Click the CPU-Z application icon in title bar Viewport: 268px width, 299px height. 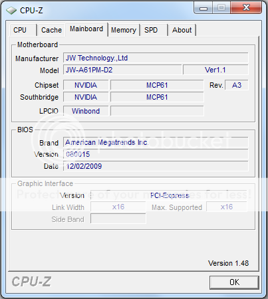click(11, 11)
